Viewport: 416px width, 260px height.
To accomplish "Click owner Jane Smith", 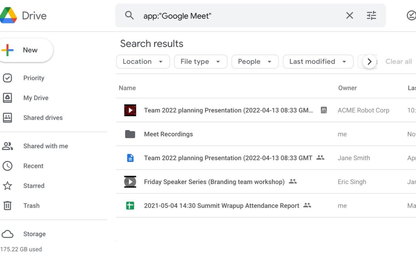I will click(x=354, y=158).
